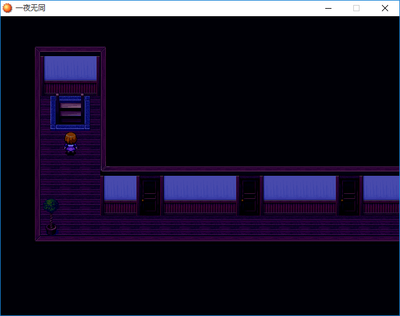Click the disabled maximize button
Screen dimensions: 400x316
pyautogui.click(x=356, y=8)
